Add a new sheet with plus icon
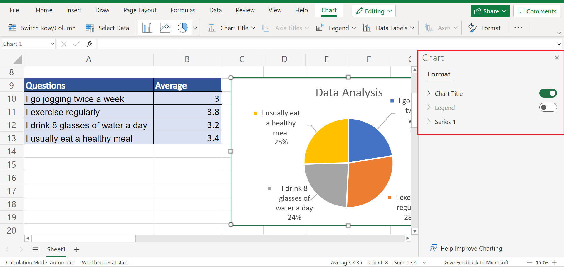 pyautogui.click(x=77, y=249)
